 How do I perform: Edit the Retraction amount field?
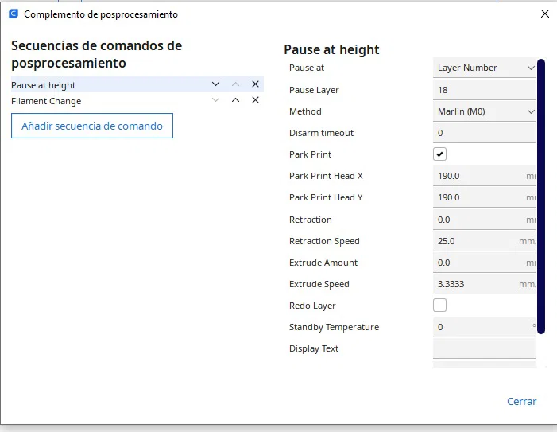coord(484,220)
